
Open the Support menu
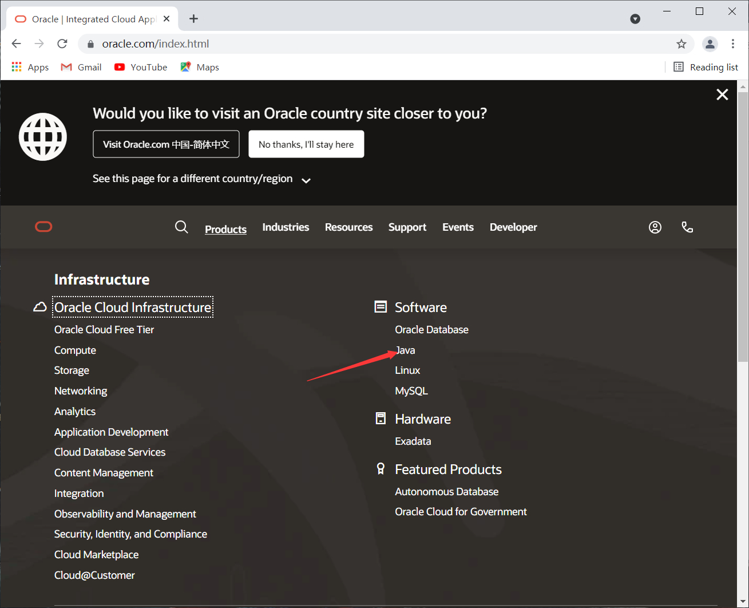point(407,227)
